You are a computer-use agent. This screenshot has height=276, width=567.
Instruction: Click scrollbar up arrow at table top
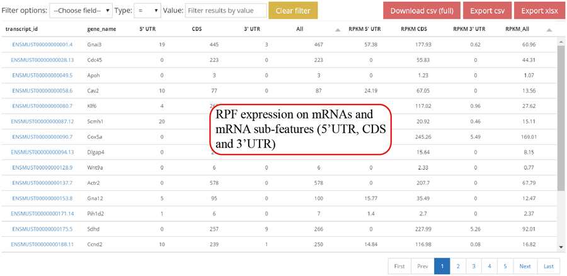point(560,42)
